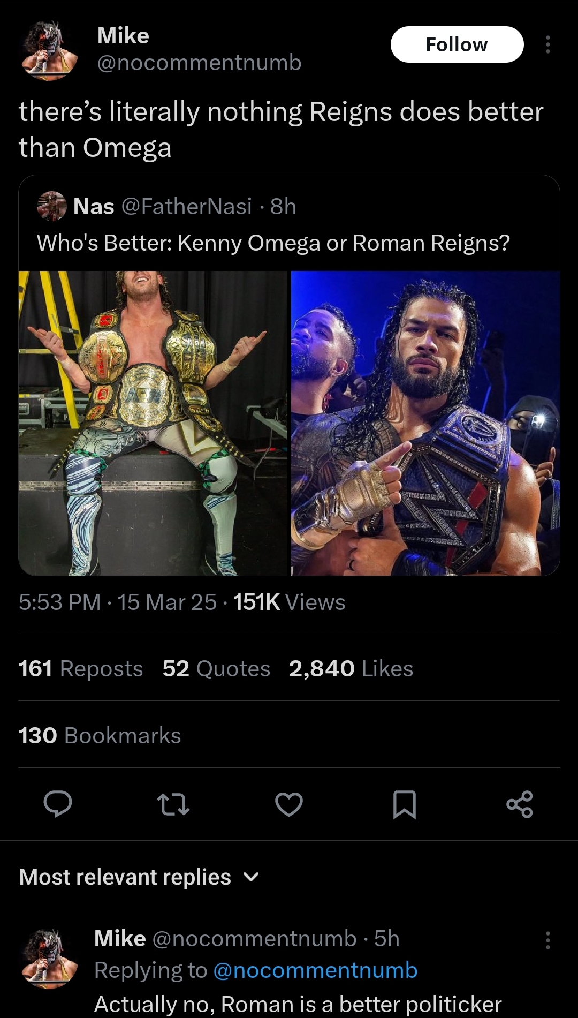
Task: Open the quoted tweet text "Who's Better"
Action: pyautogui.click(x=273, y=243)
